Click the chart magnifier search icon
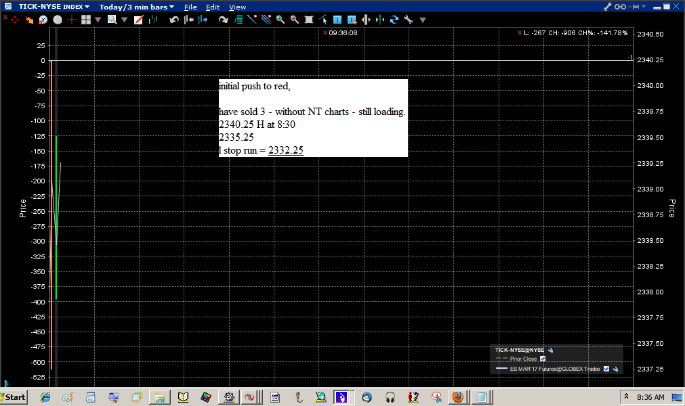Image resolution: width=685 pixels, height=406 pixels. (112, 20)
